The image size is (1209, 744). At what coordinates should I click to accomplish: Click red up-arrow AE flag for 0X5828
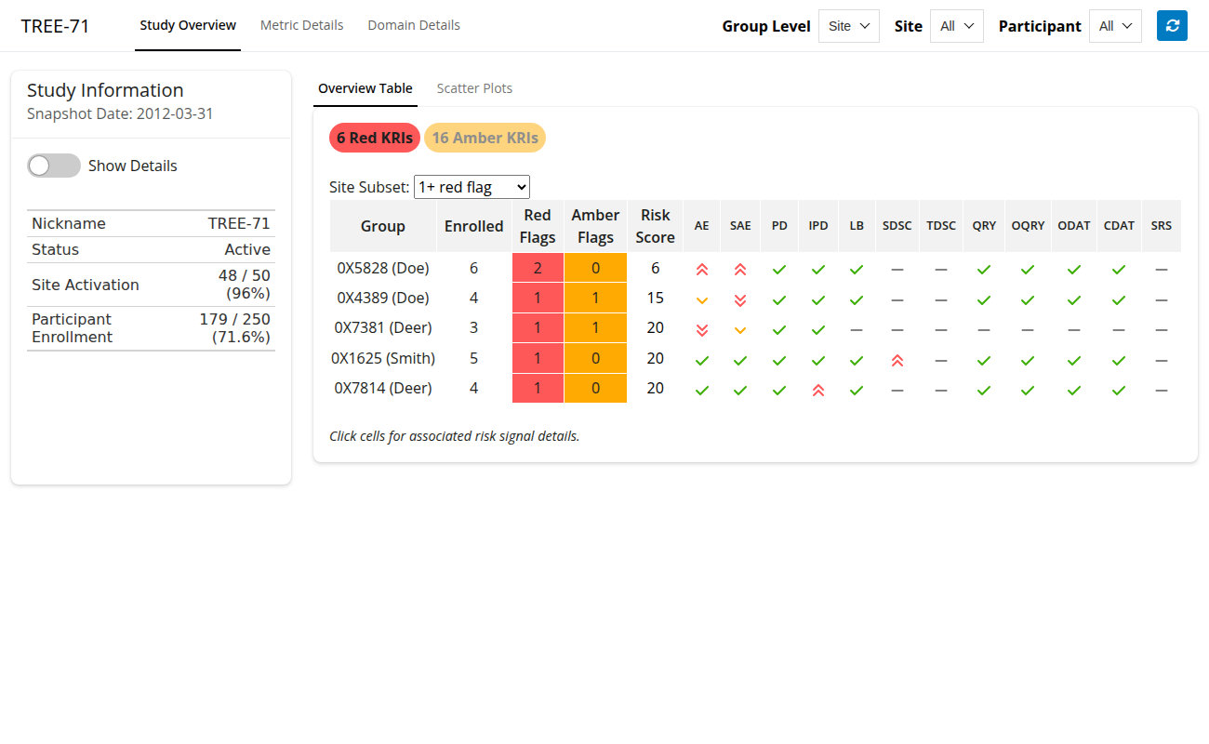click(702, 269)
